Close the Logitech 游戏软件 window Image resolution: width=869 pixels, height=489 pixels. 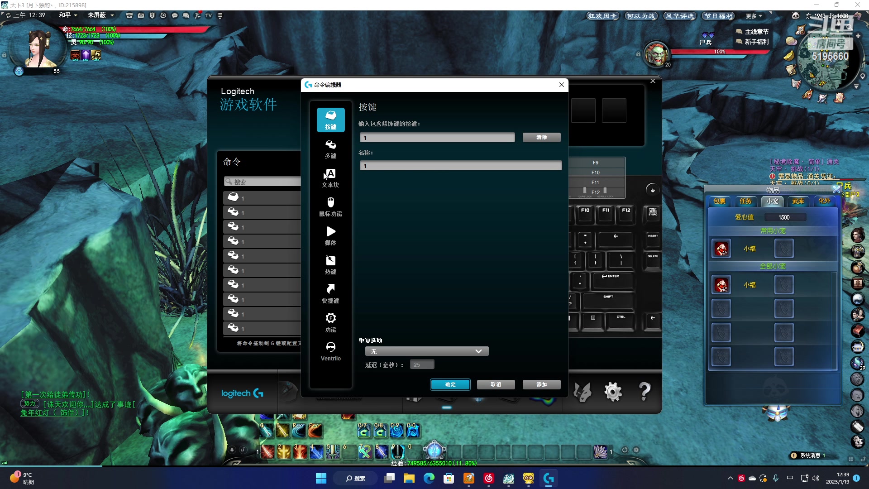653,81
